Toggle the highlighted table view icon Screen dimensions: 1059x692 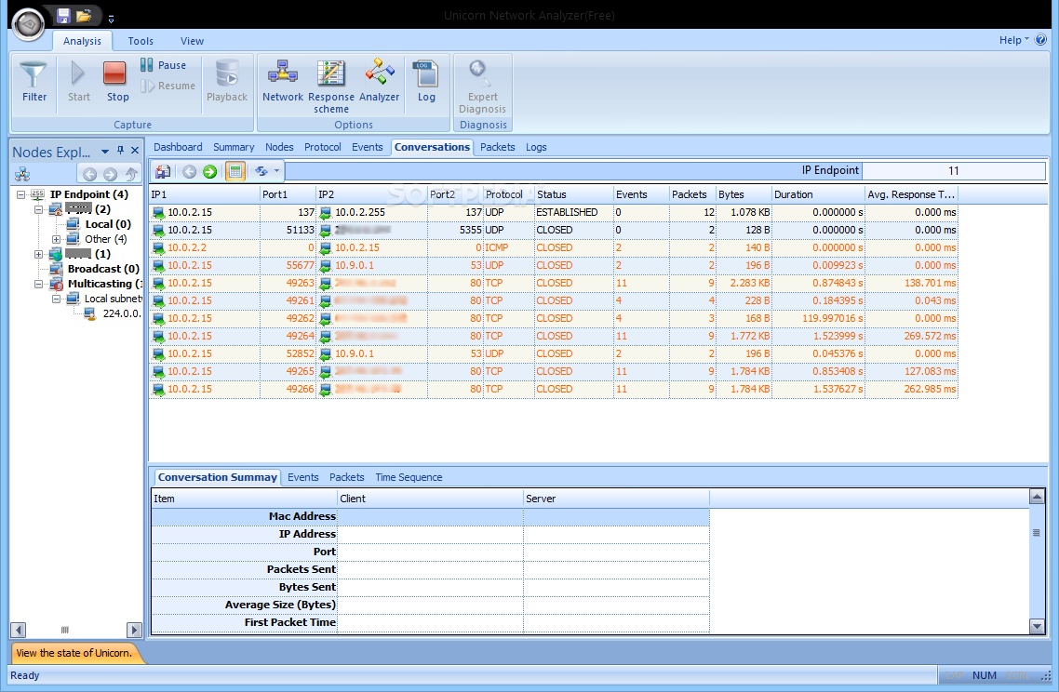[235, 171]
